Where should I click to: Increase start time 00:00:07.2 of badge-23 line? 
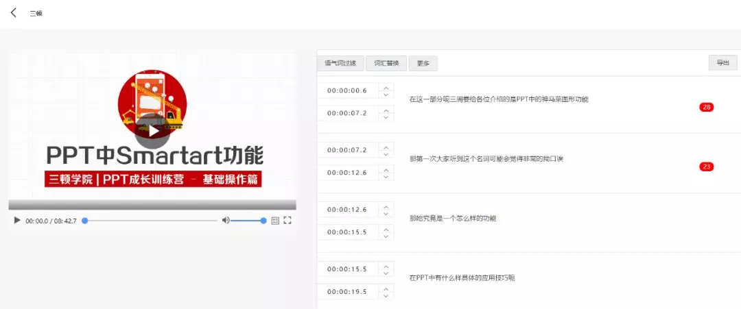point(386,147)
